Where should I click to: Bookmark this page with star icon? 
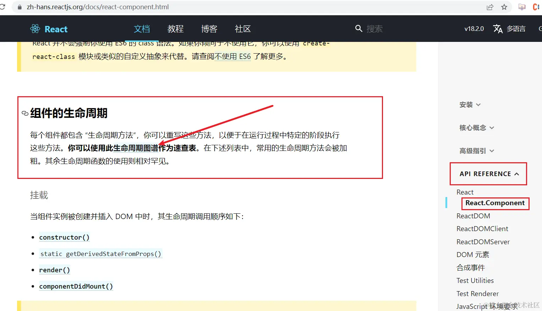[504, 7]
